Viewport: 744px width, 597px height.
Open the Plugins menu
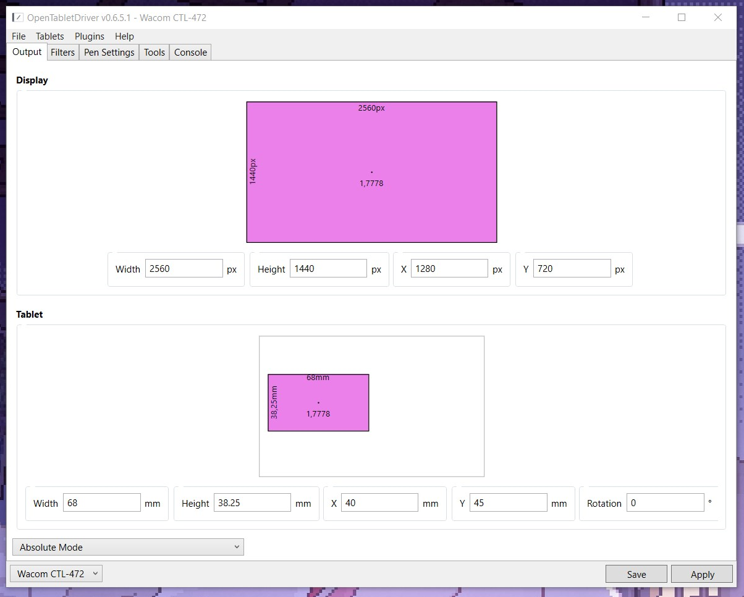[90, 36]
